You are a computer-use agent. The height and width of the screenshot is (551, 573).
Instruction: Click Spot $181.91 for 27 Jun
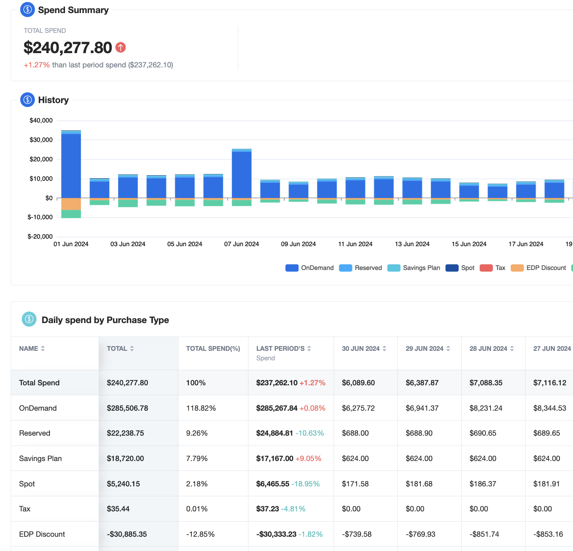(x=546, y=484)
